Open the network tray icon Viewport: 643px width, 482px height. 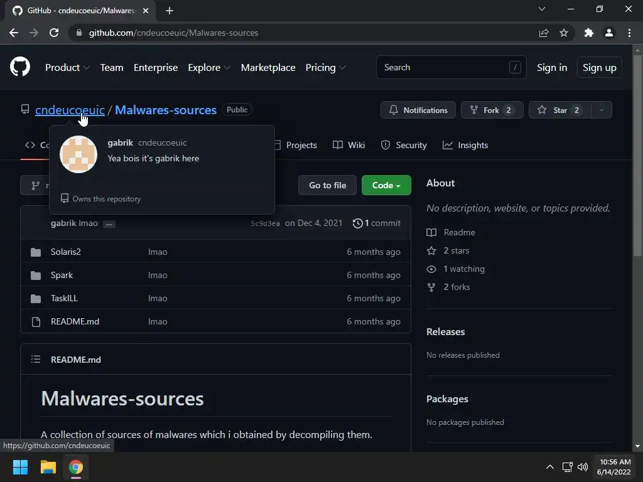[x=568, y=467]
